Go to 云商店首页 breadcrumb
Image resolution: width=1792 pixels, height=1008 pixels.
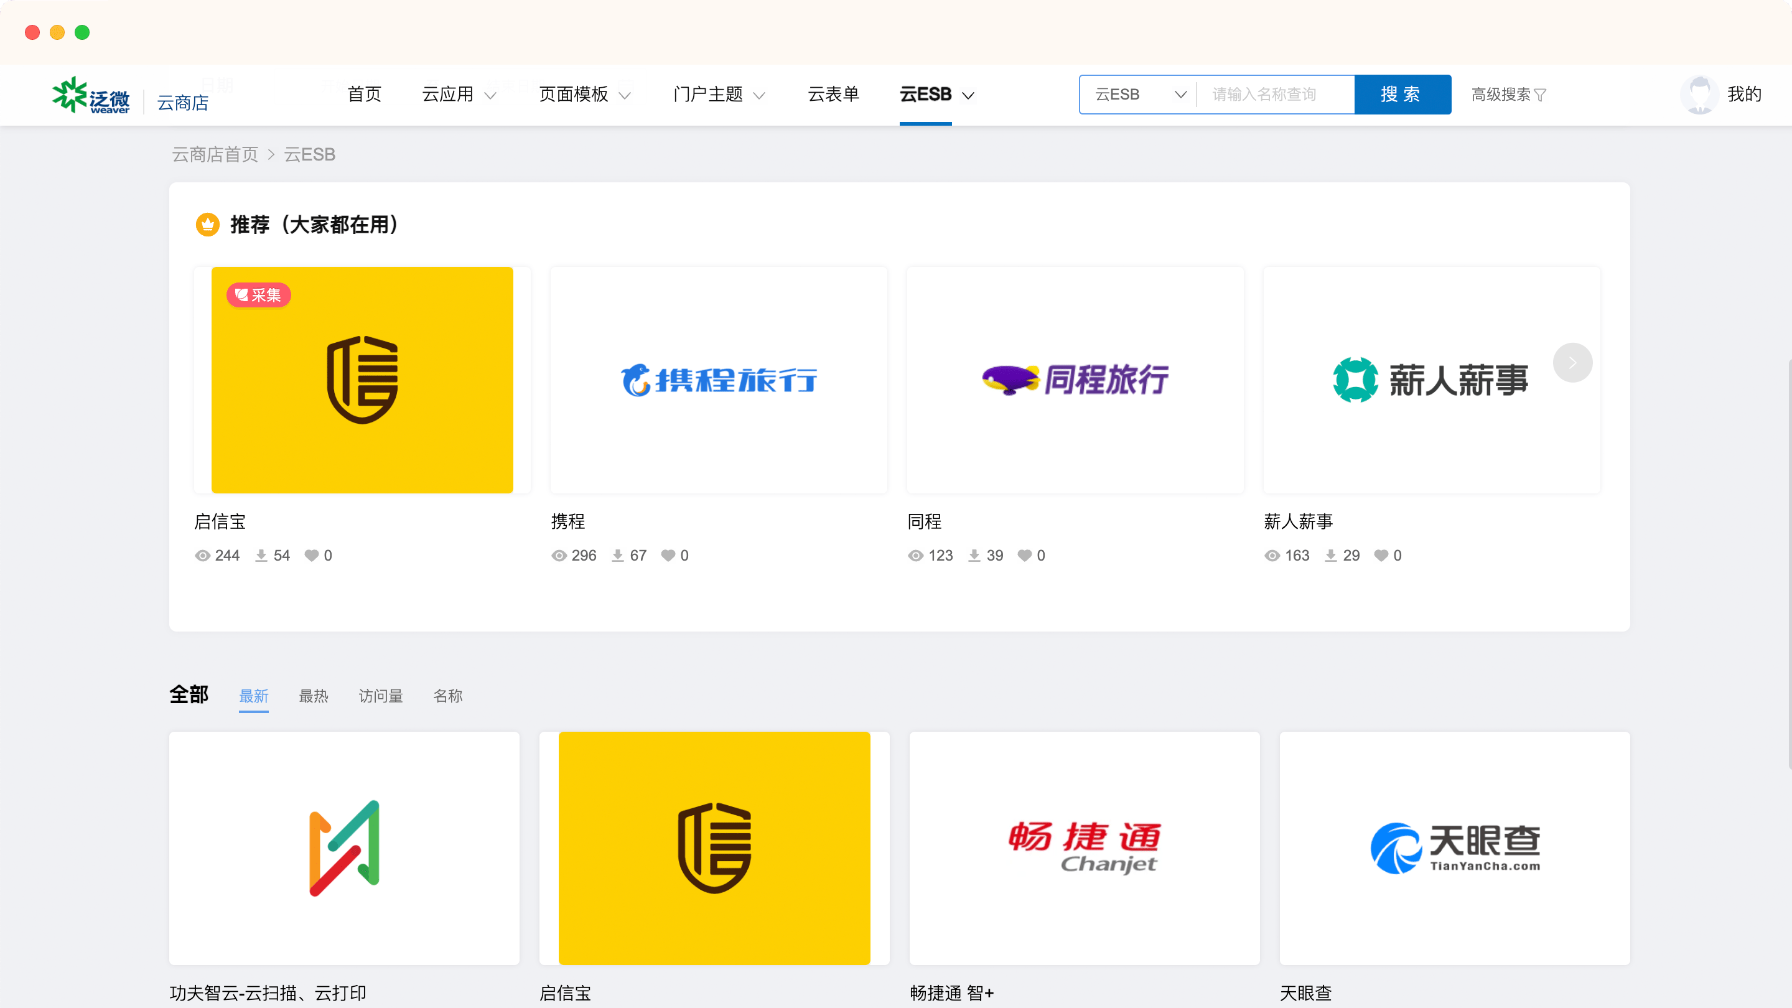coord(215,154)
